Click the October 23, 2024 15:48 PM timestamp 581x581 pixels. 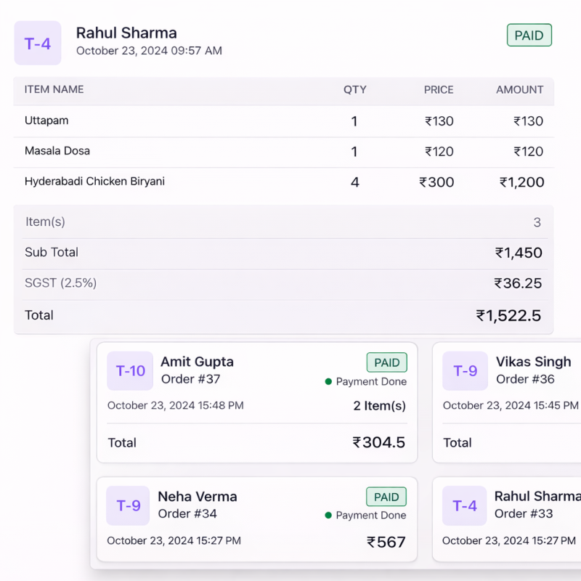point(176,405)
